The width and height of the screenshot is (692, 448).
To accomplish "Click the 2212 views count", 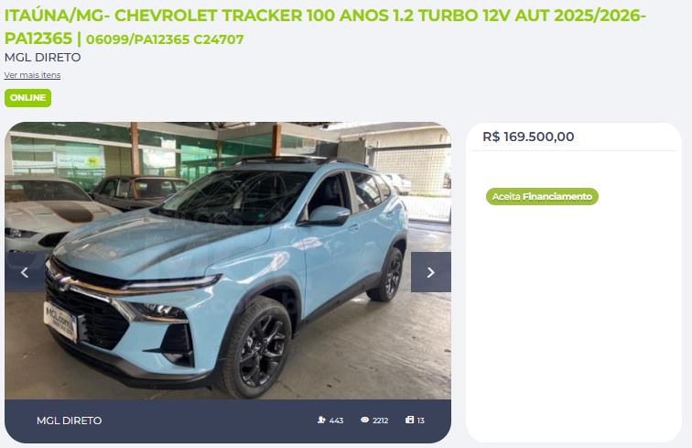I will [381, 421].
